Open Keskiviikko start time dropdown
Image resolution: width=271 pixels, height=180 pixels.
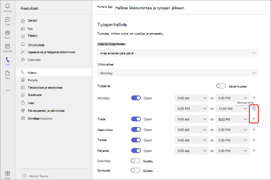[192, 130]
